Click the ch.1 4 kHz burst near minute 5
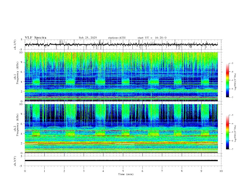The image size is (249, 192). 126,82
